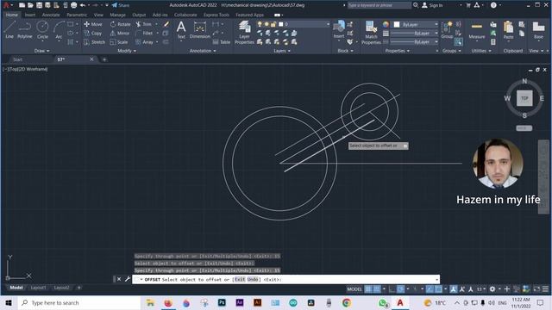Screen dimensions: 552x310
Task: Click the Stretch tool
Action: (x=94, y=42)
